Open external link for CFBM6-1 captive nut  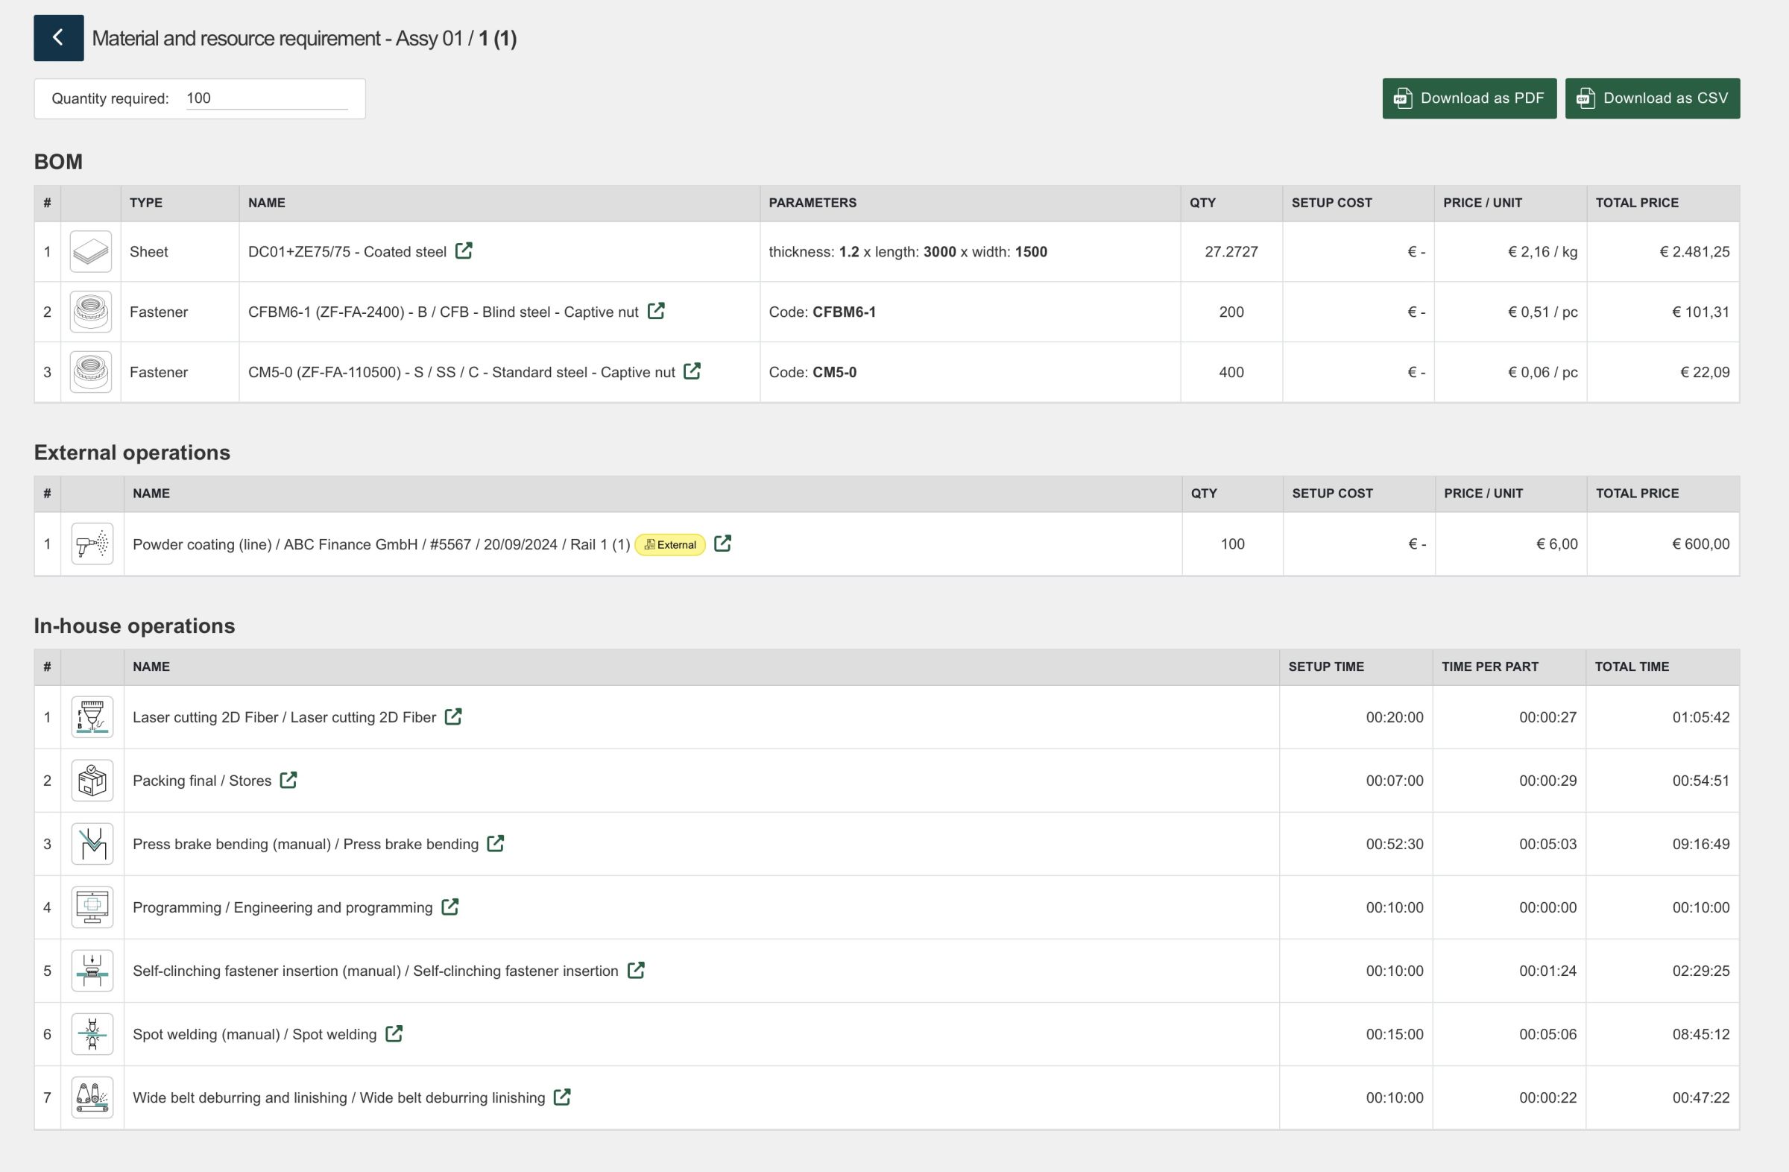click(655, 310)
